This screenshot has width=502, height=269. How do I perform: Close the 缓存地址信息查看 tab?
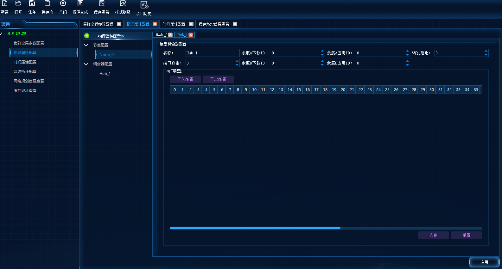[x=235, y=24]
